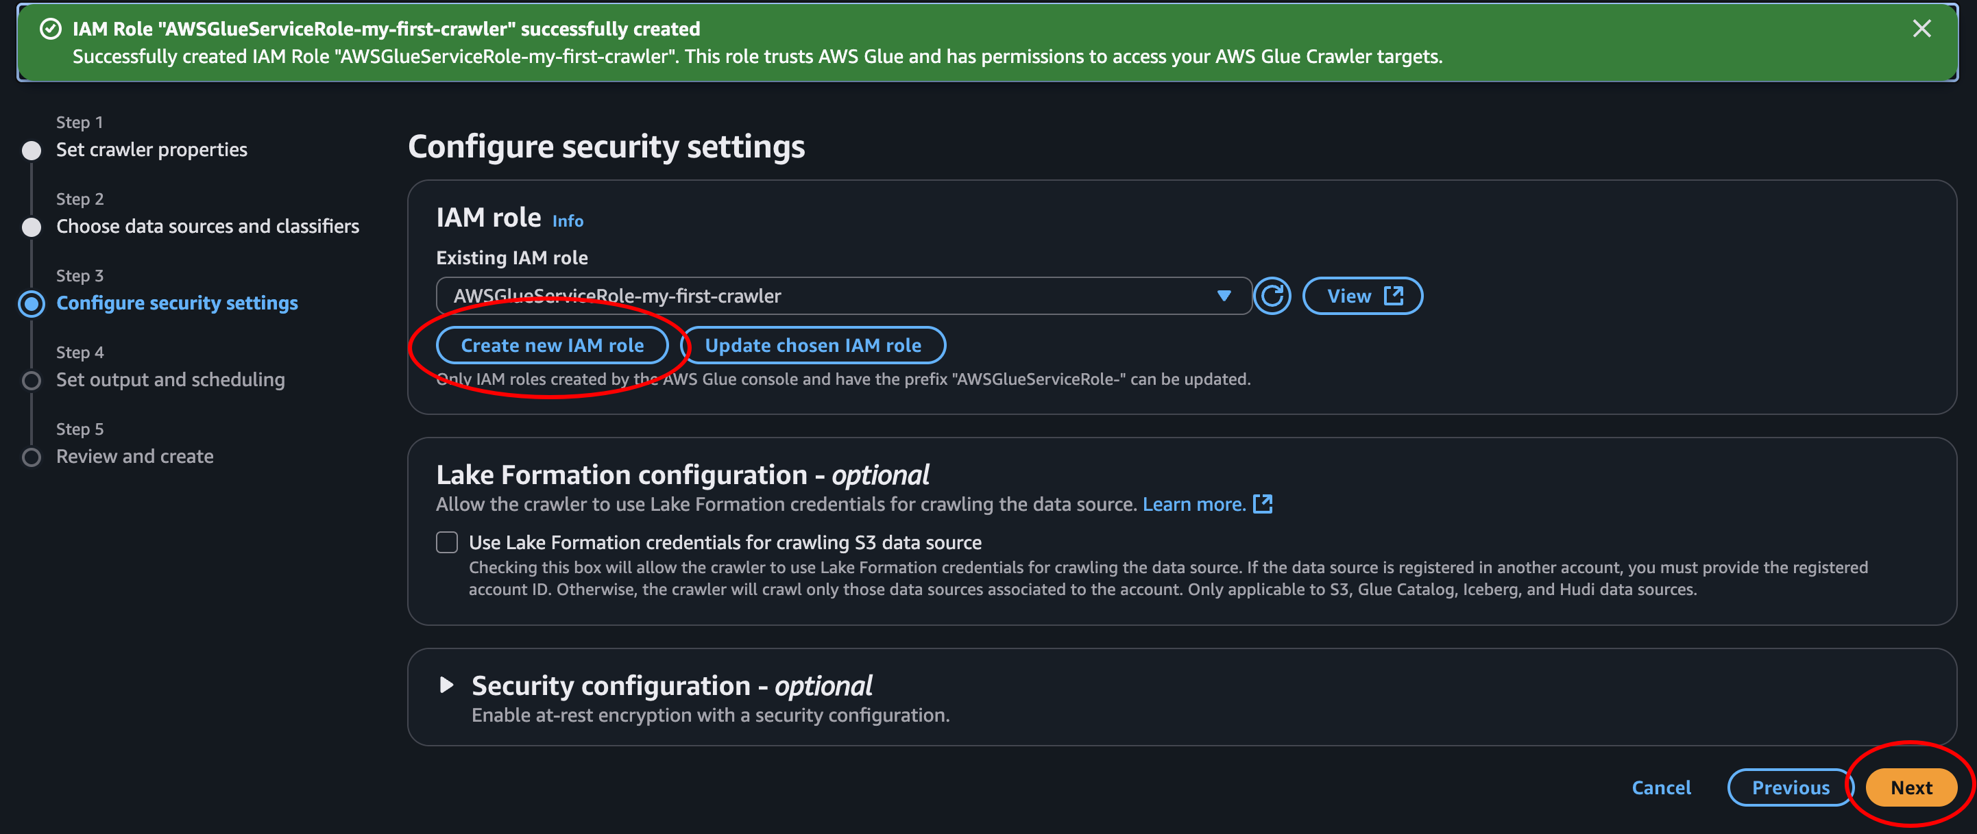
Task: Expand the Security configuration section
Action: click(446, 685)
